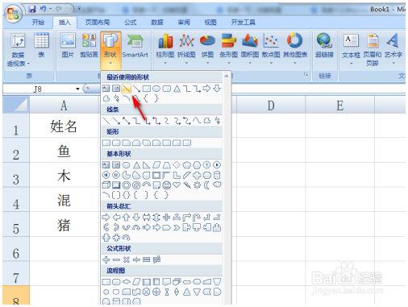Screen dimensions: 408x307
Task: Select cell A1 containing 姓名
Action: (64, 127)
